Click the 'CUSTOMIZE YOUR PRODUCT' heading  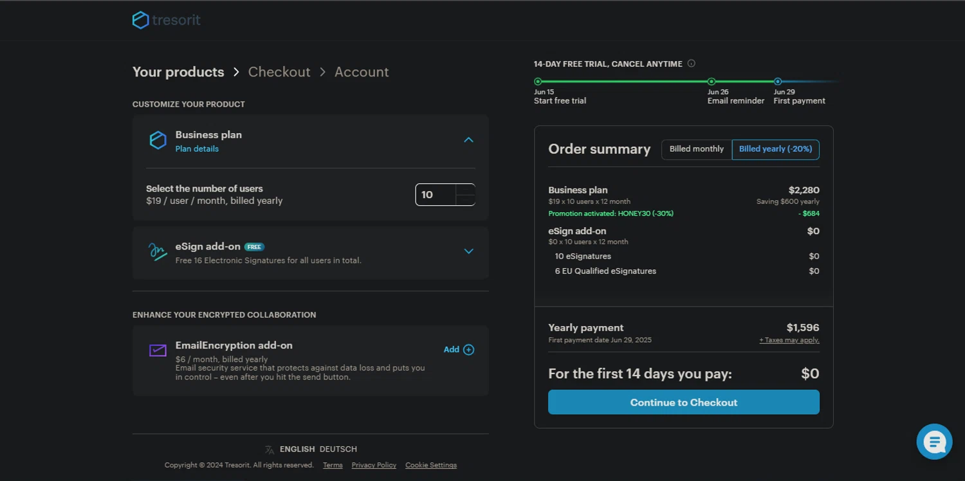point(188,104)
